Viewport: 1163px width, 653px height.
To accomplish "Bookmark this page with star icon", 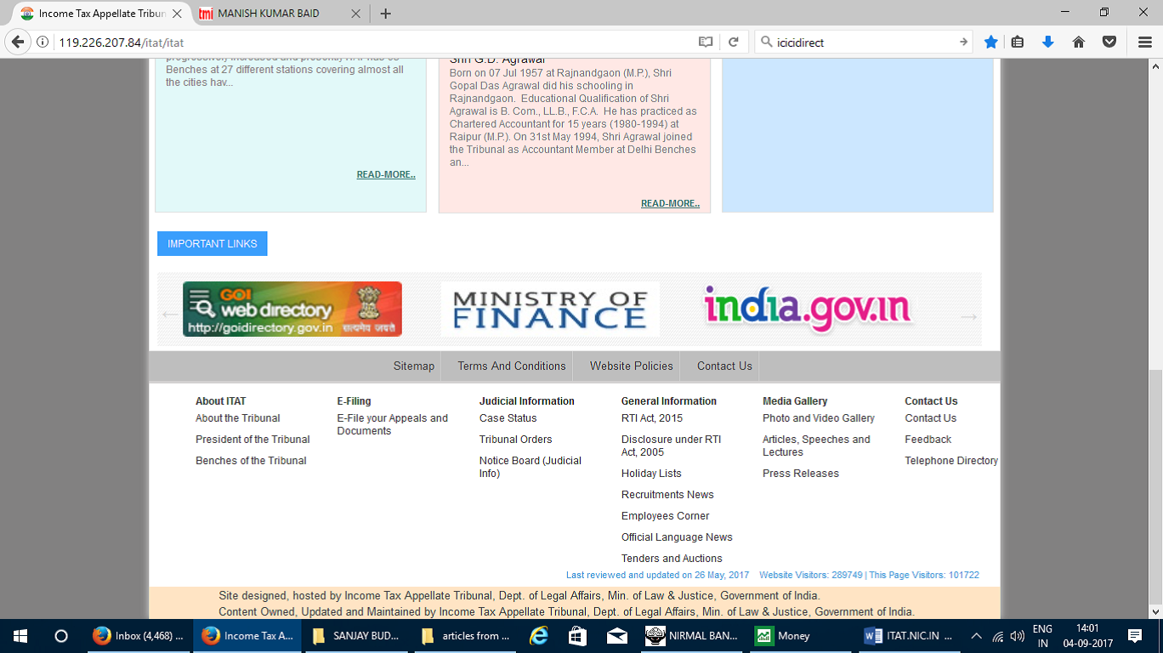I will 990,42.
